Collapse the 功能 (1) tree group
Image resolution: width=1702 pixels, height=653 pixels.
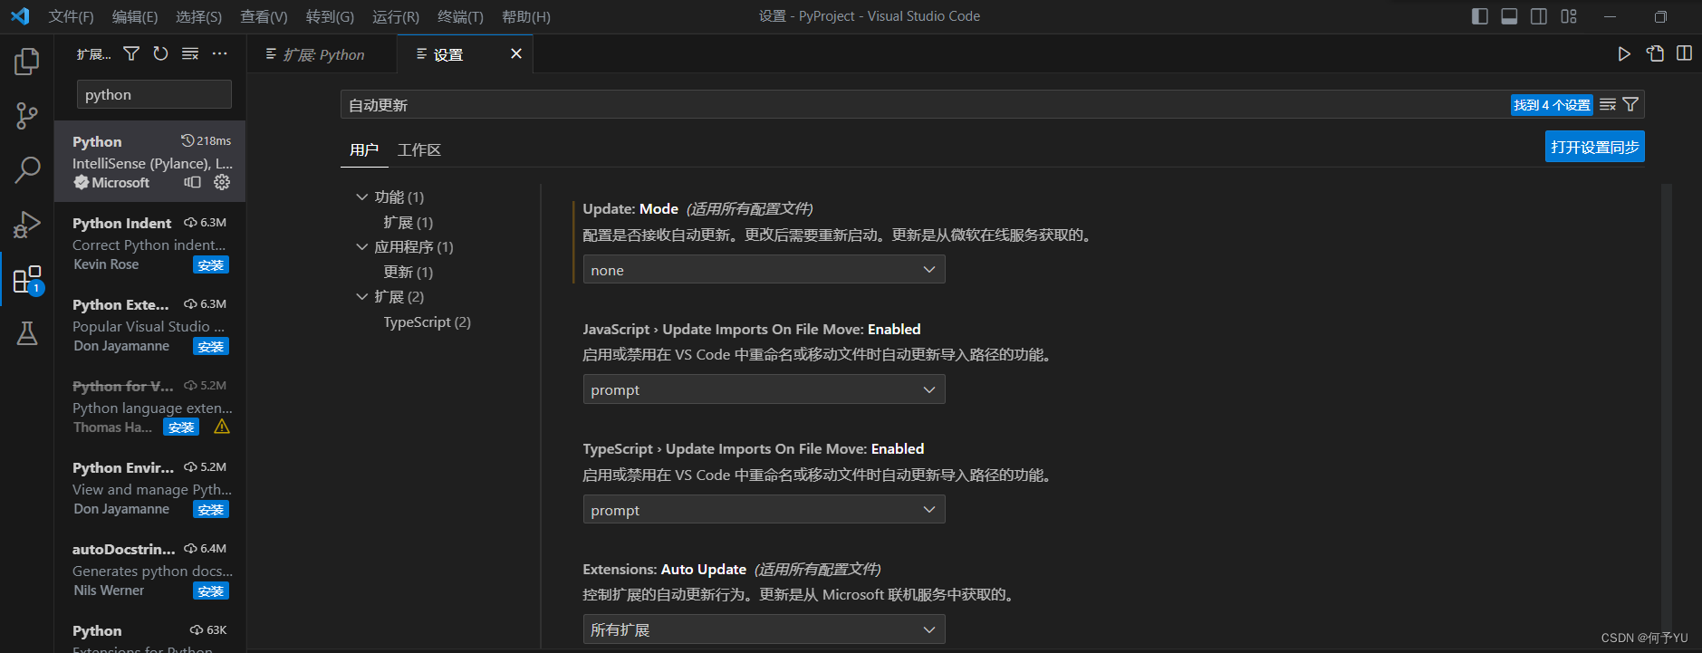coord(362,197)
